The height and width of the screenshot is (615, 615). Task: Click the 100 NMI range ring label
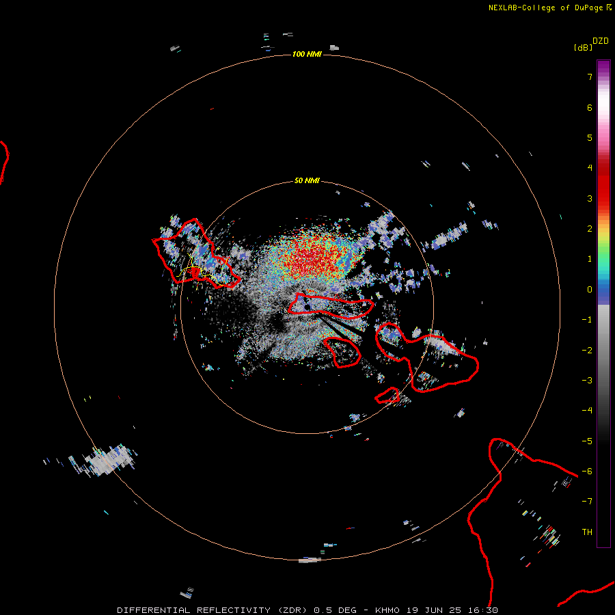307,54
